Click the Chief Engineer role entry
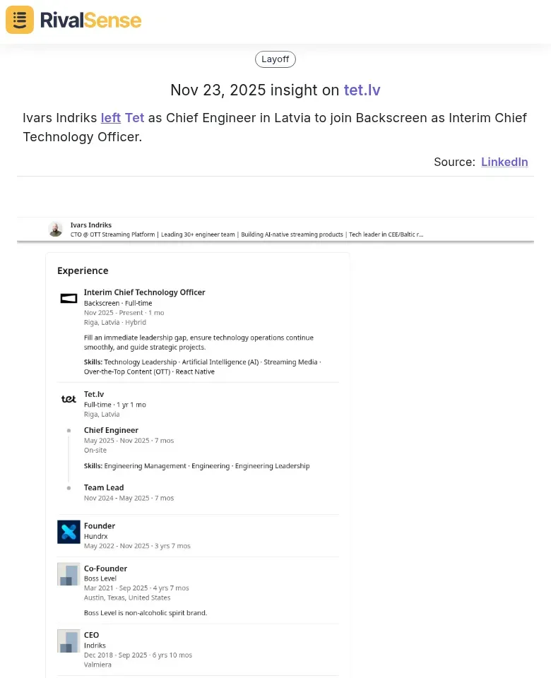551x678 pixels. 111,430
